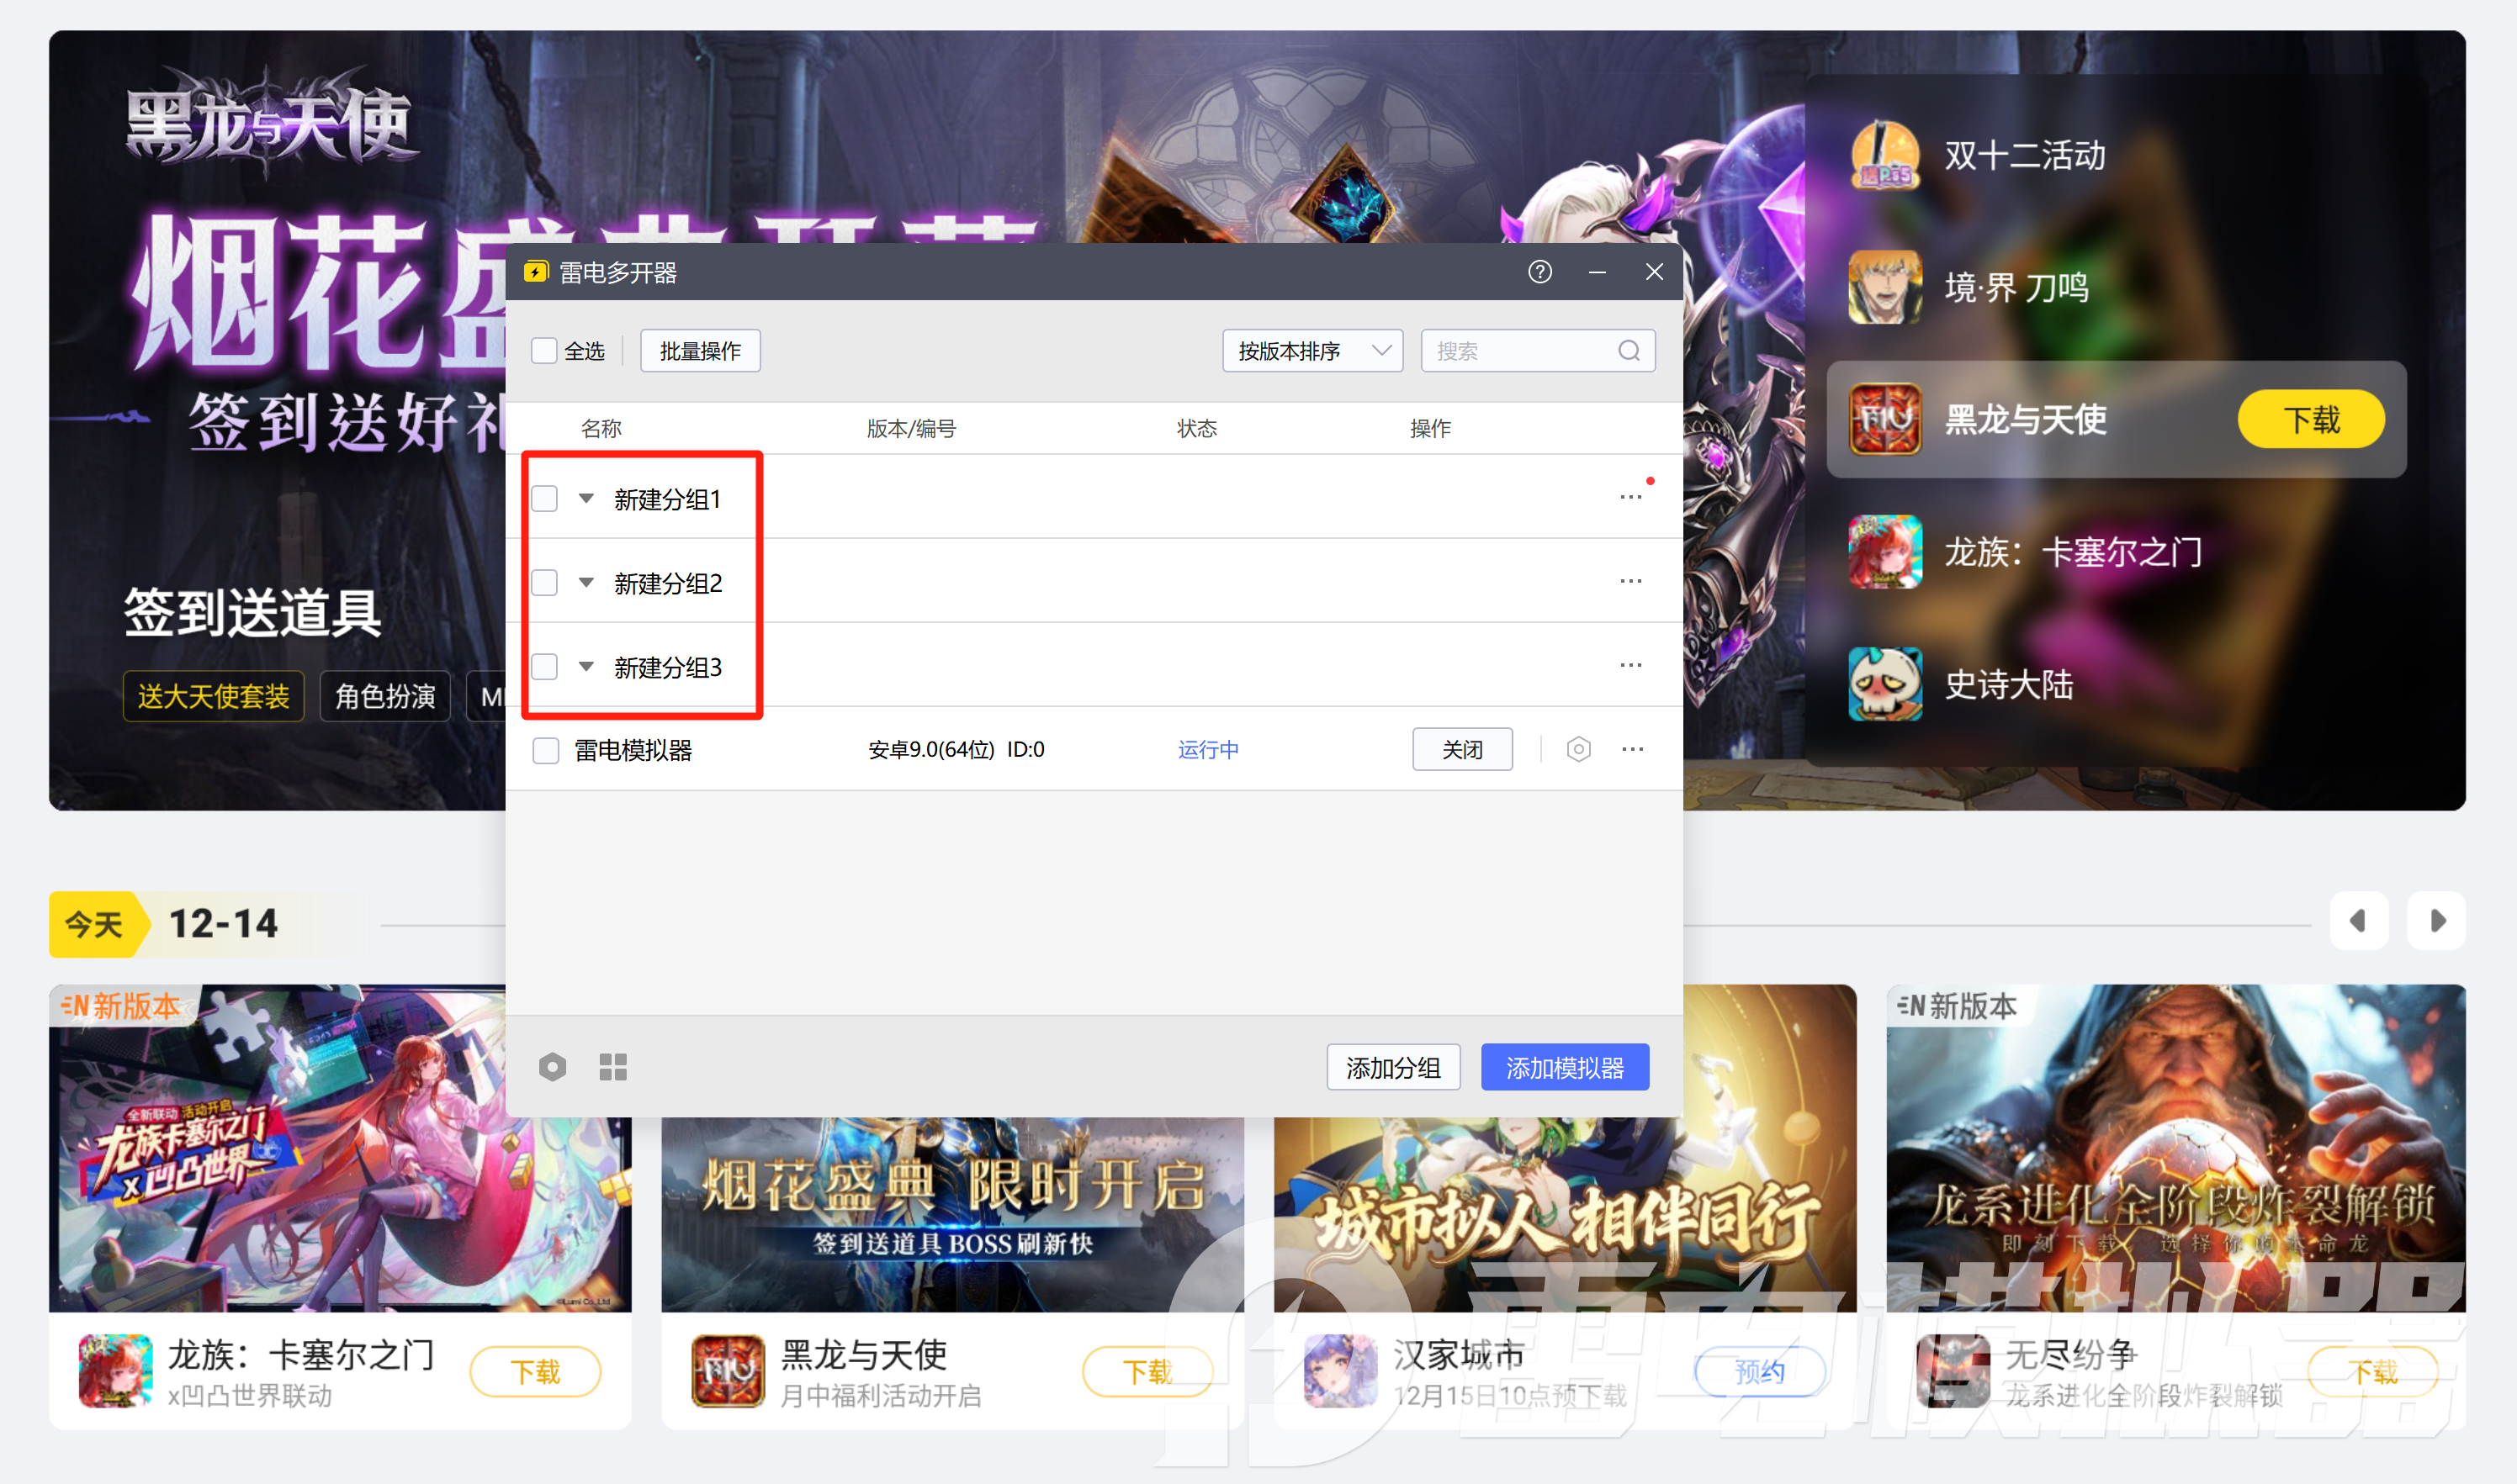2517x1484 pixels.
Task: Click the help question mark icon
Action: point(1539,272)
